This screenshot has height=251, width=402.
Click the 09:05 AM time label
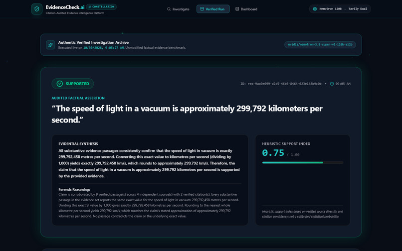pyautogui.click(x=343, y=84)
